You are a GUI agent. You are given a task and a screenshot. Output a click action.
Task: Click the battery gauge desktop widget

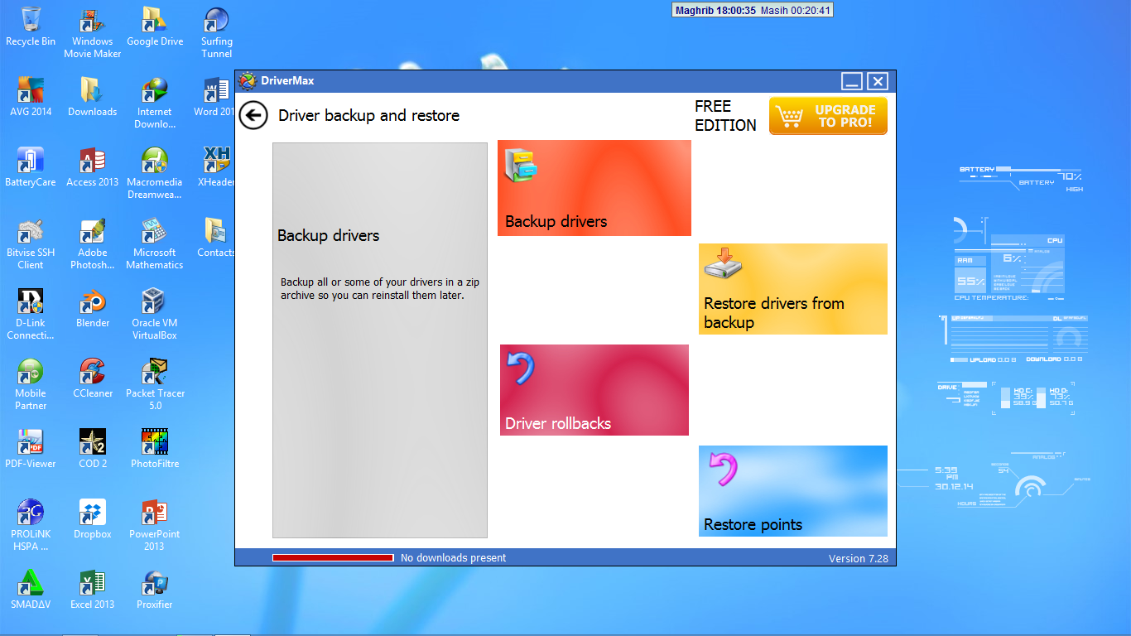(x=1021, y=179)
